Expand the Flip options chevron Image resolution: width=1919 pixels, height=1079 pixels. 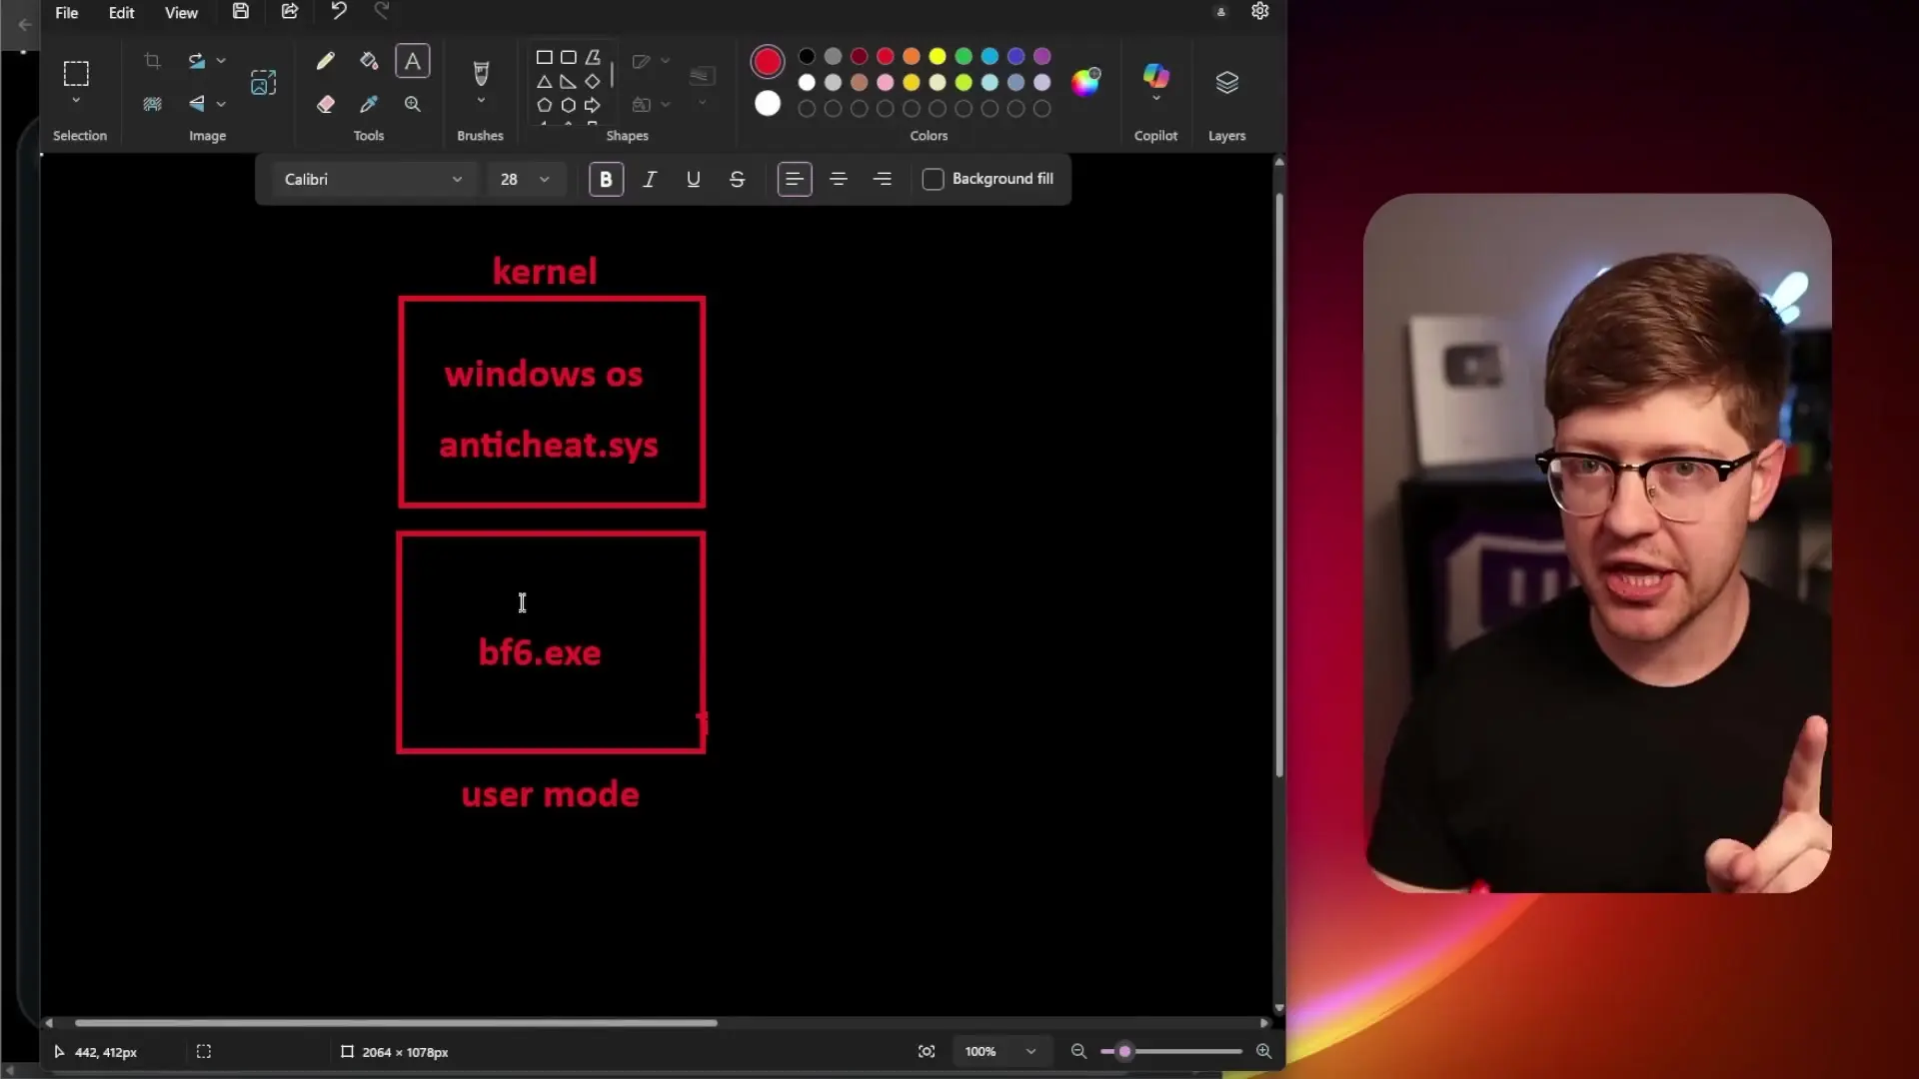click(221, 104)
